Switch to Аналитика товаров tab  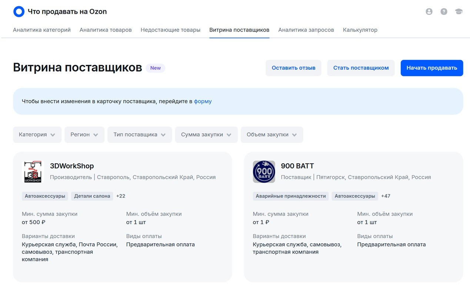[x=106, y=30]
